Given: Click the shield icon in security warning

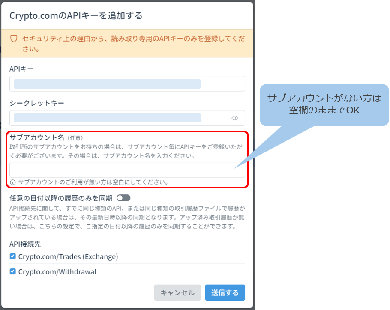Looking at the screenshot, I should pyautogui.click(x=14, y=39).
